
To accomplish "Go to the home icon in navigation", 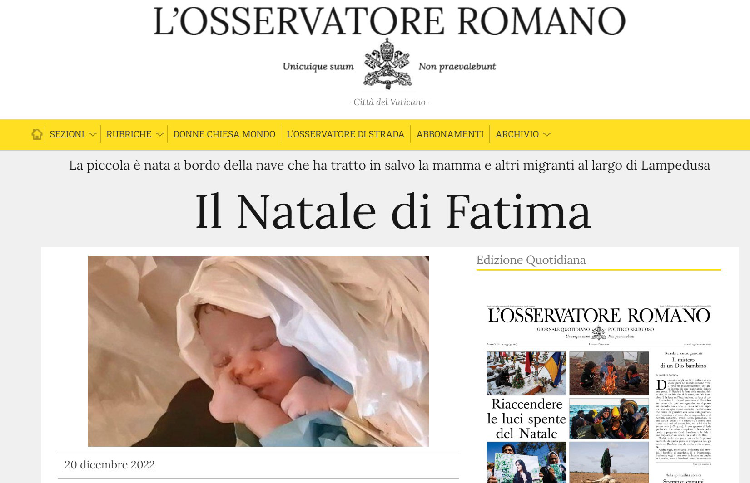I will click(x=37, y=134).
